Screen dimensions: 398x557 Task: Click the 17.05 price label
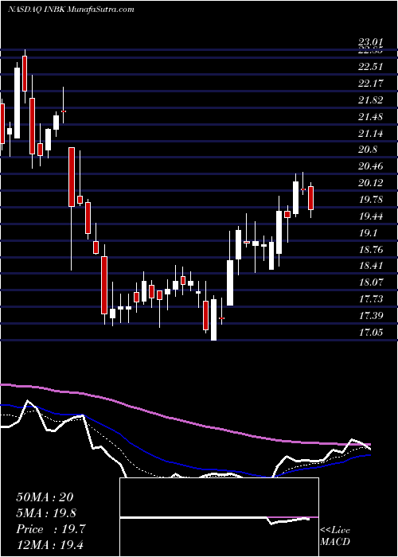370,333
